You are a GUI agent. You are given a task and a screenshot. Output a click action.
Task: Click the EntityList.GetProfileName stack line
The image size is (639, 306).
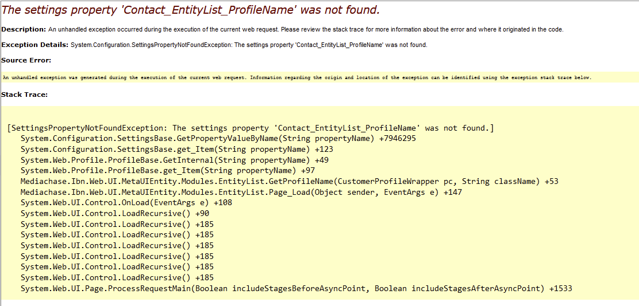click(289, 181)
